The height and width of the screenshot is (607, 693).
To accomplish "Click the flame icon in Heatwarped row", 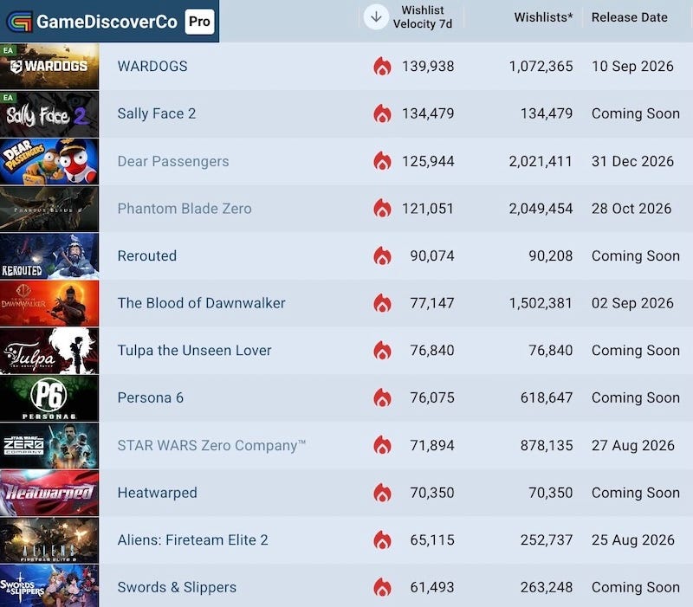I will click(382, 493).
